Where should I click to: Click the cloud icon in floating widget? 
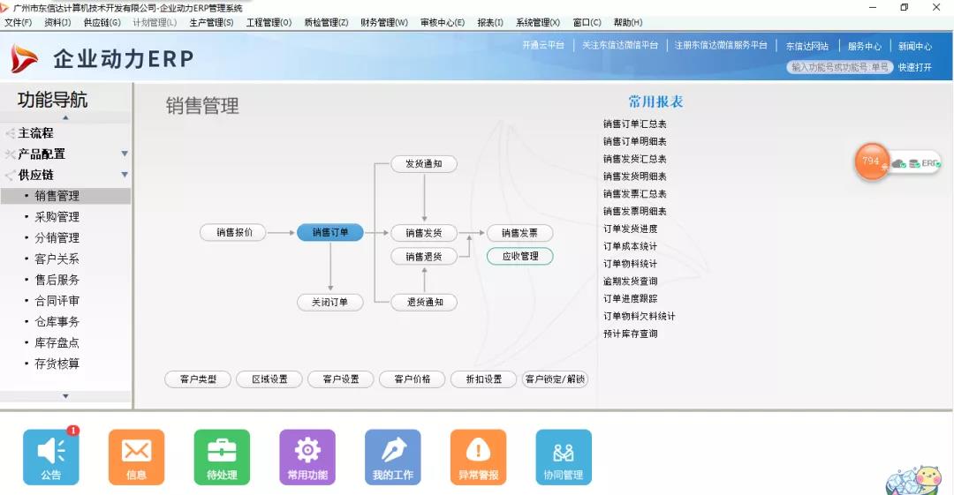click(898, 163)
